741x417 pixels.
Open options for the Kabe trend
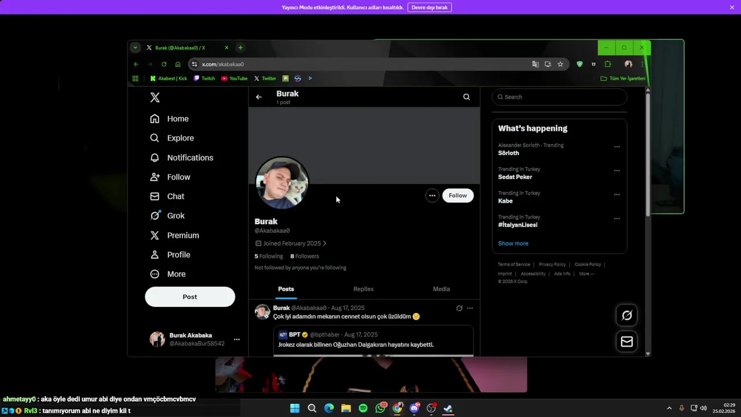[617, 195]
